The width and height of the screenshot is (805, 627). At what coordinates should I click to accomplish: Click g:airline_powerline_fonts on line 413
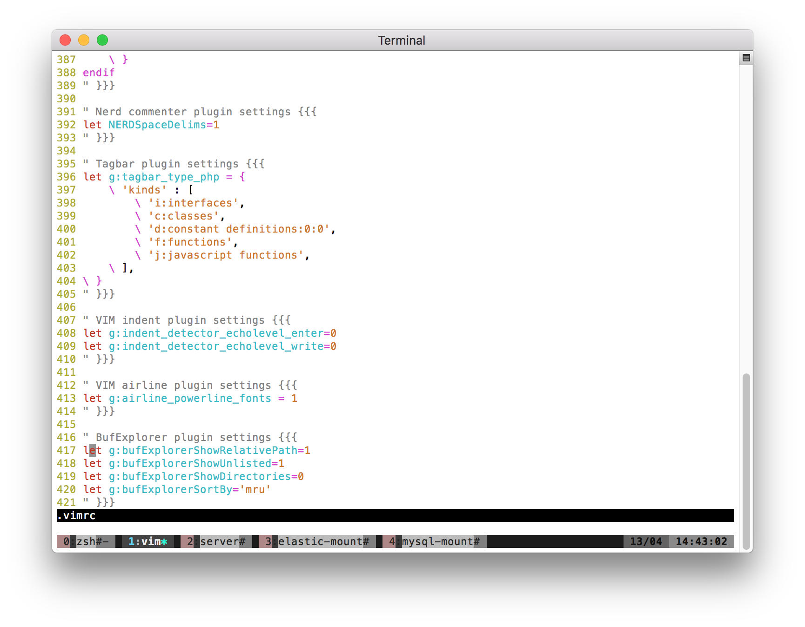[190, 398]
